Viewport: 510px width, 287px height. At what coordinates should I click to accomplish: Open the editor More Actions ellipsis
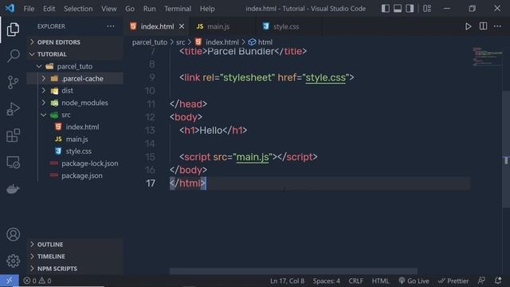497,26
